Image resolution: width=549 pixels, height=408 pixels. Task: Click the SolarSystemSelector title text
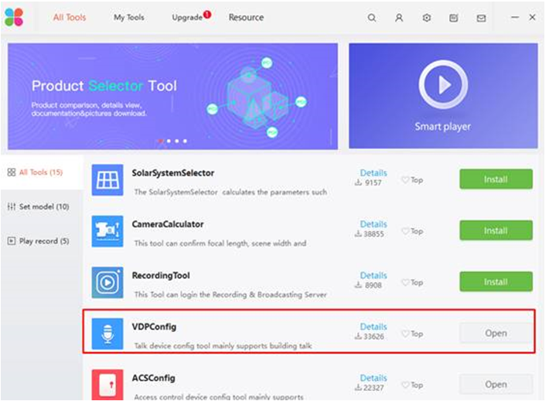[x=173, y=173]
